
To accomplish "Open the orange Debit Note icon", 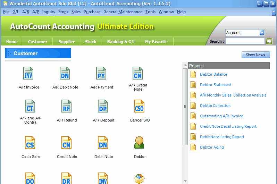I will [x=103, y=143].
